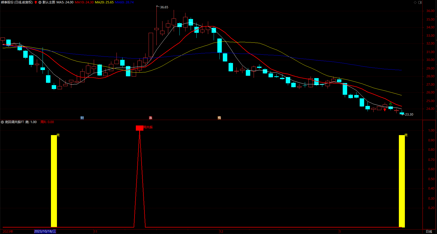Click the 12 month marker on time axis
The image size is (437, 234).
(x=222, y=231)
